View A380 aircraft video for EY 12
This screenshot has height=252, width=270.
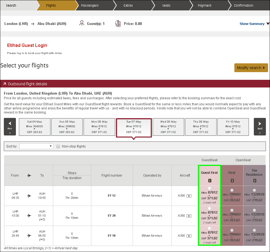coord(189,196)
